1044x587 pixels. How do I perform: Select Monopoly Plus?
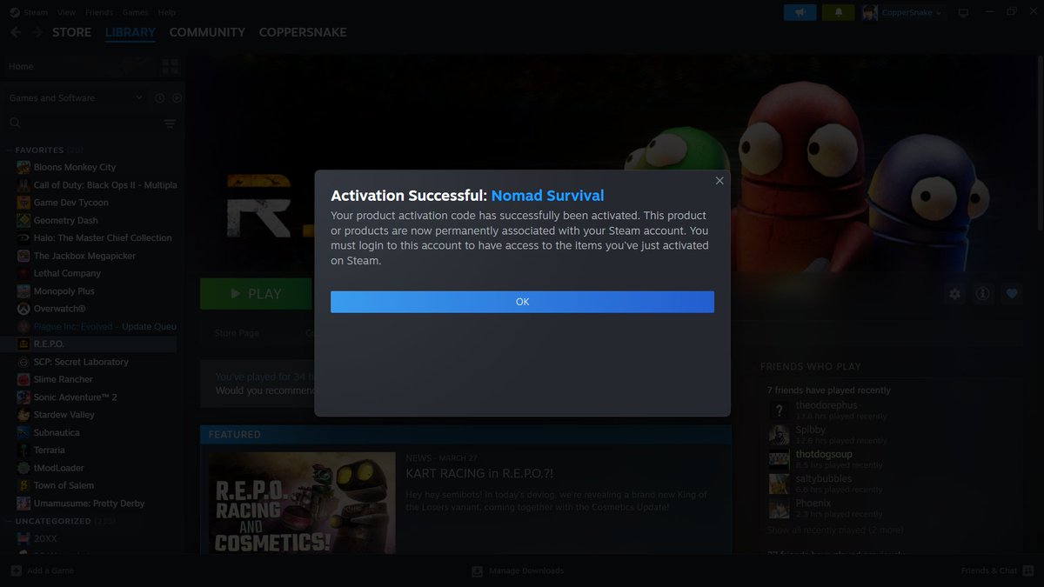[64, 291]
